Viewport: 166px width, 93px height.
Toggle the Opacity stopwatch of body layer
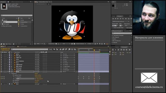click(x=13, y=82)
